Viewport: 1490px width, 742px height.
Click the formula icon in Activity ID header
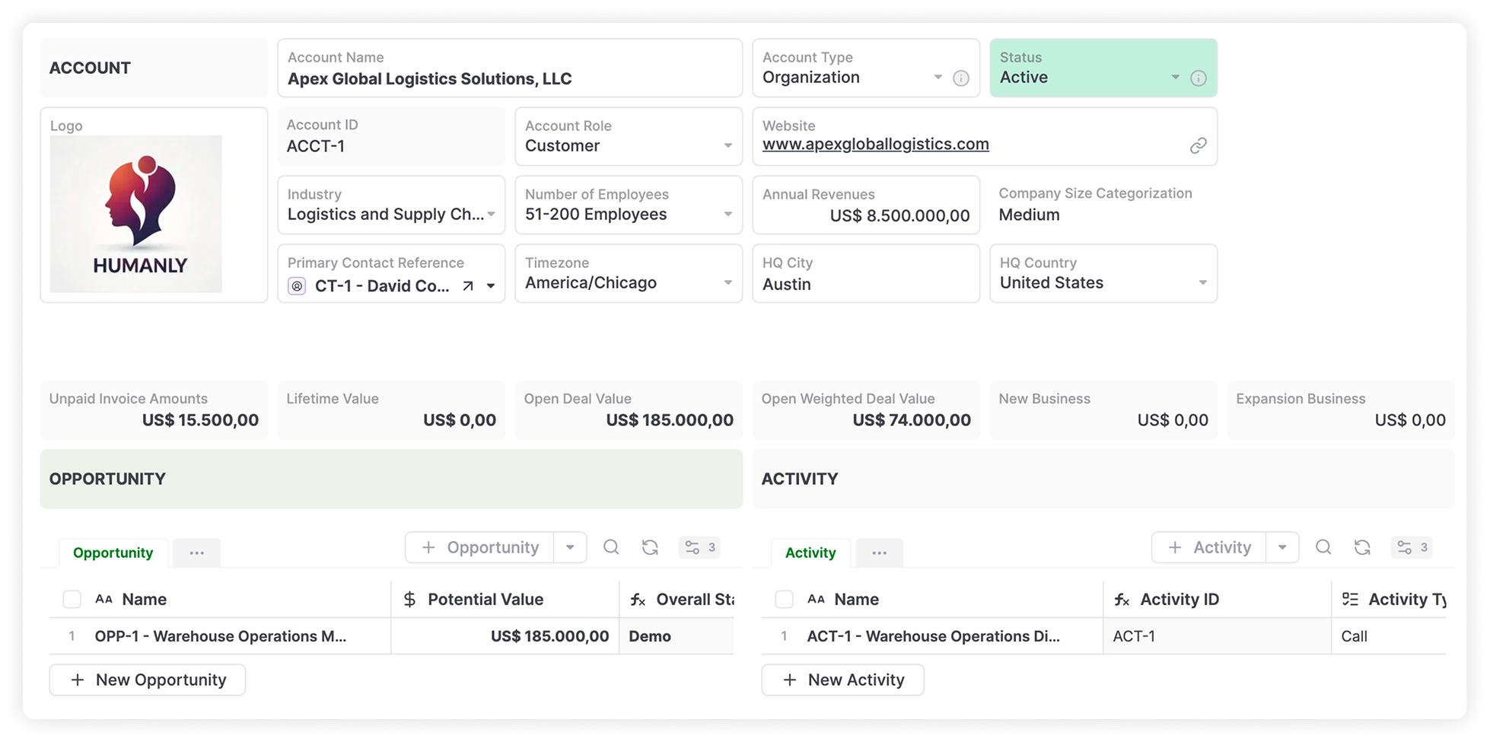pos(1122,600)
